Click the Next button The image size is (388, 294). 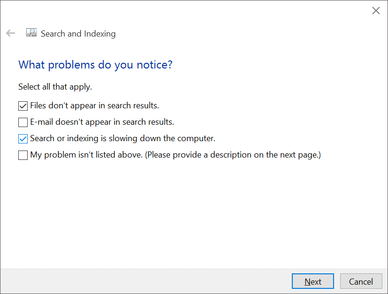point(313,281)
